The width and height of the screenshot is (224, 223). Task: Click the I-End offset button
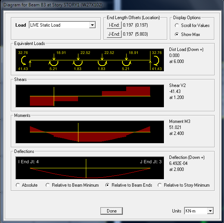[114, 25]
